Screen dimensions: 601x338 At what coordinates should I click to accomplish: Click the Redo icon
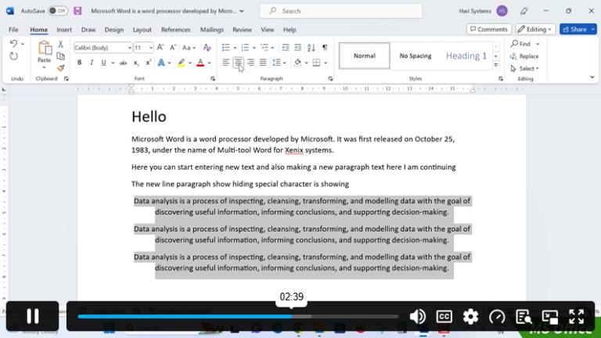(x=14, y=56)
